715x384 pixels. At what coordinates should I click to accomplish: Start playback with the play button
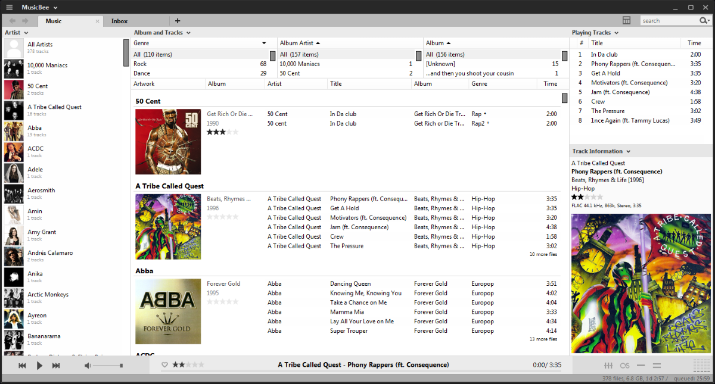point(39,366)
